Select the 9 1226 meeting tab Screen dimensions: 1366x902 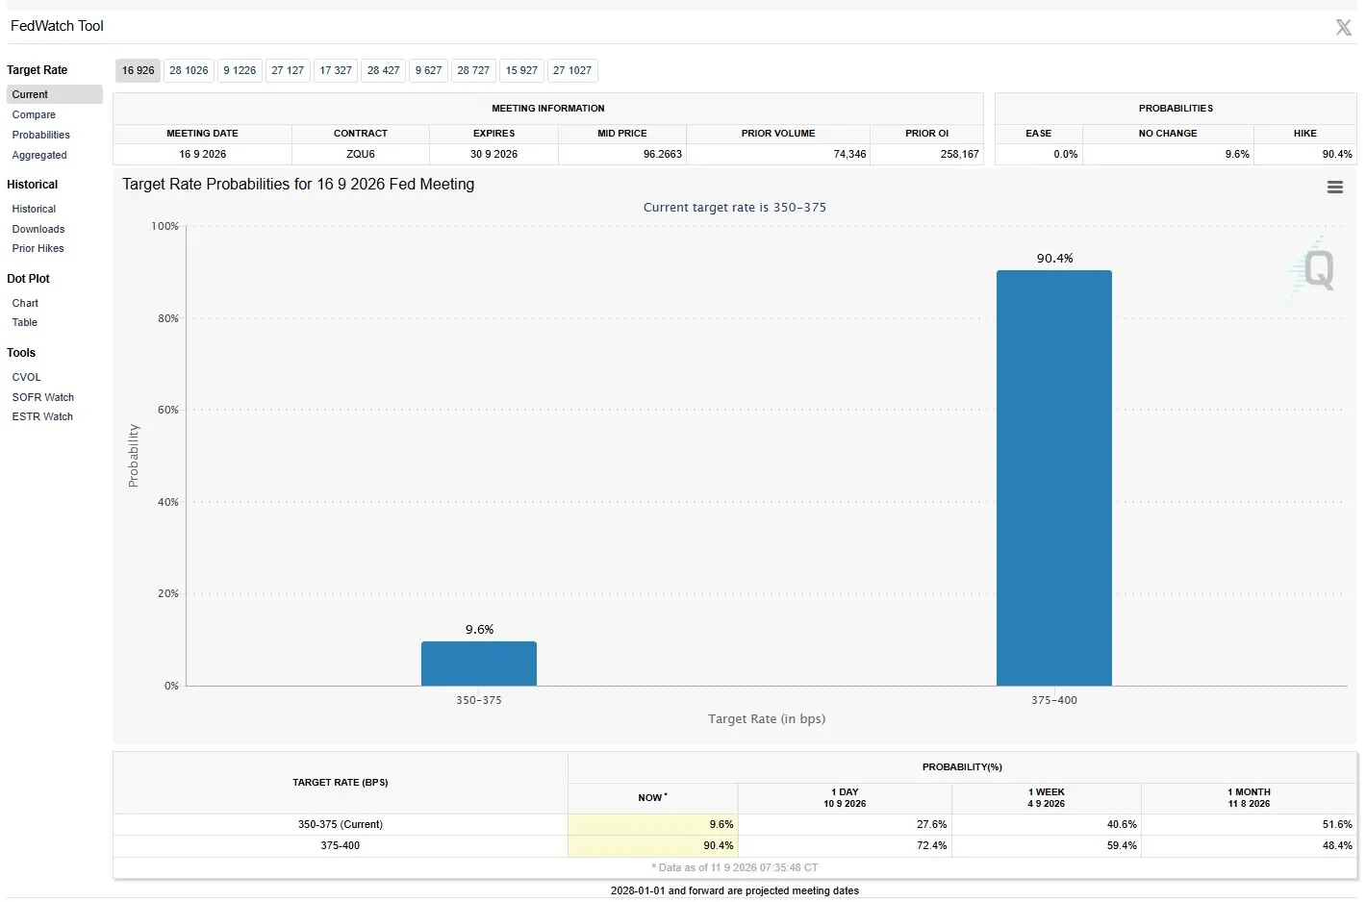240,70
